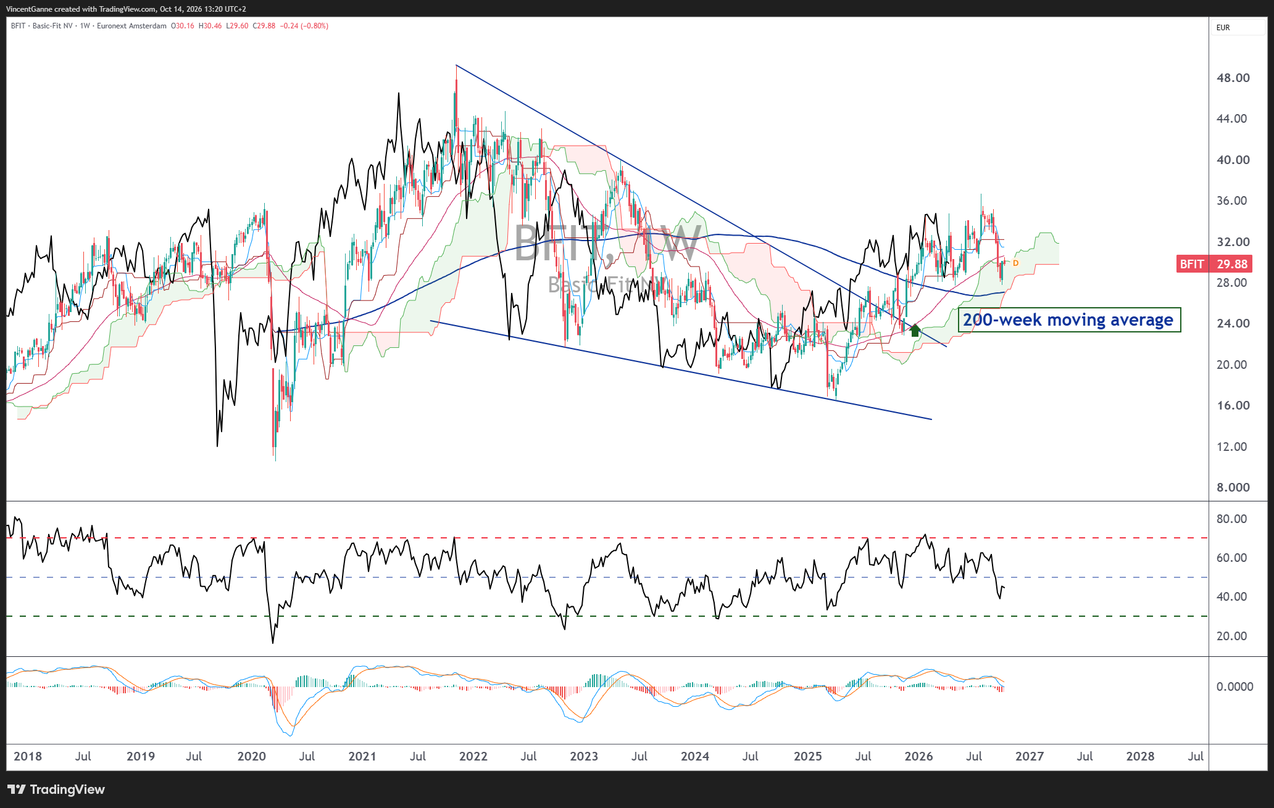The height and width of the screenshot is (808, 1274).
Task: Click the close value C29.88
Action: [264, 26]
